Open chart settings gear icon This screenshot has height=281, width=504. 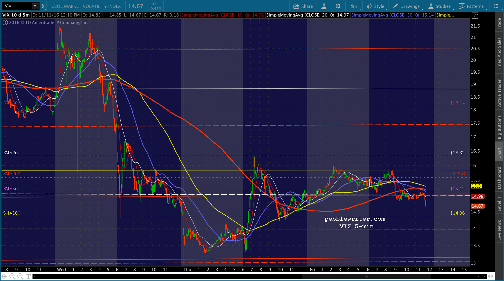338,6
